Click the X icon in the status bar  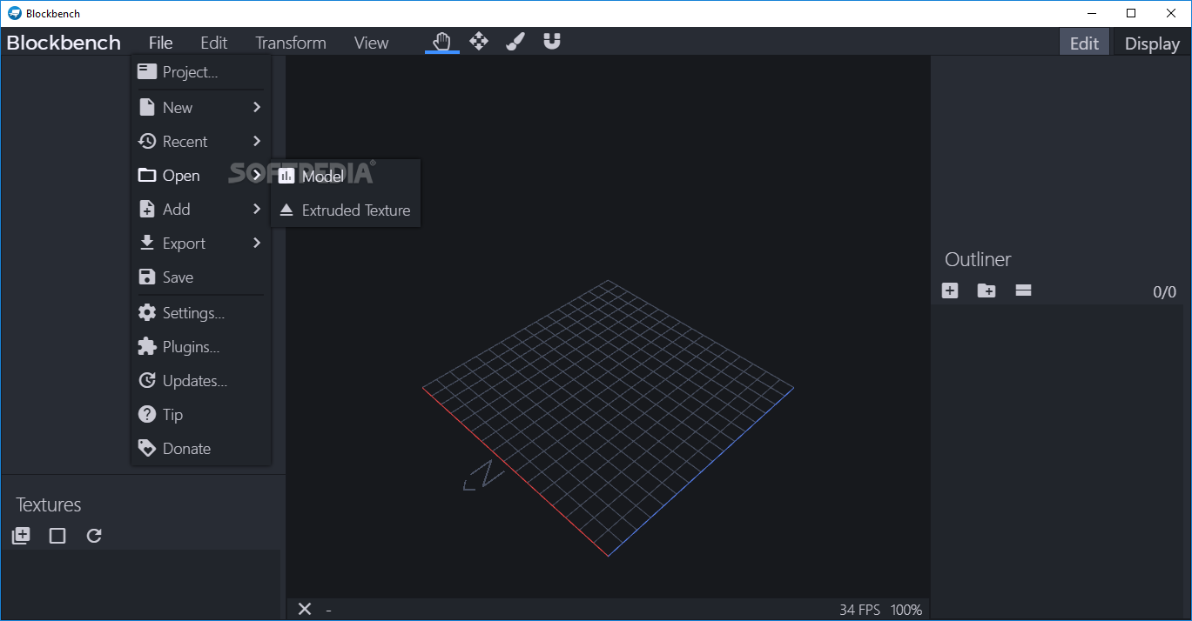click(304, 609)
